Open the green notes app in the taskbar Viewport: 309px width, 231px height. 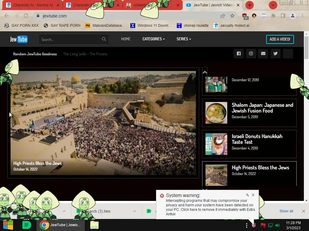pyautogui.click(x=27, y=225)
